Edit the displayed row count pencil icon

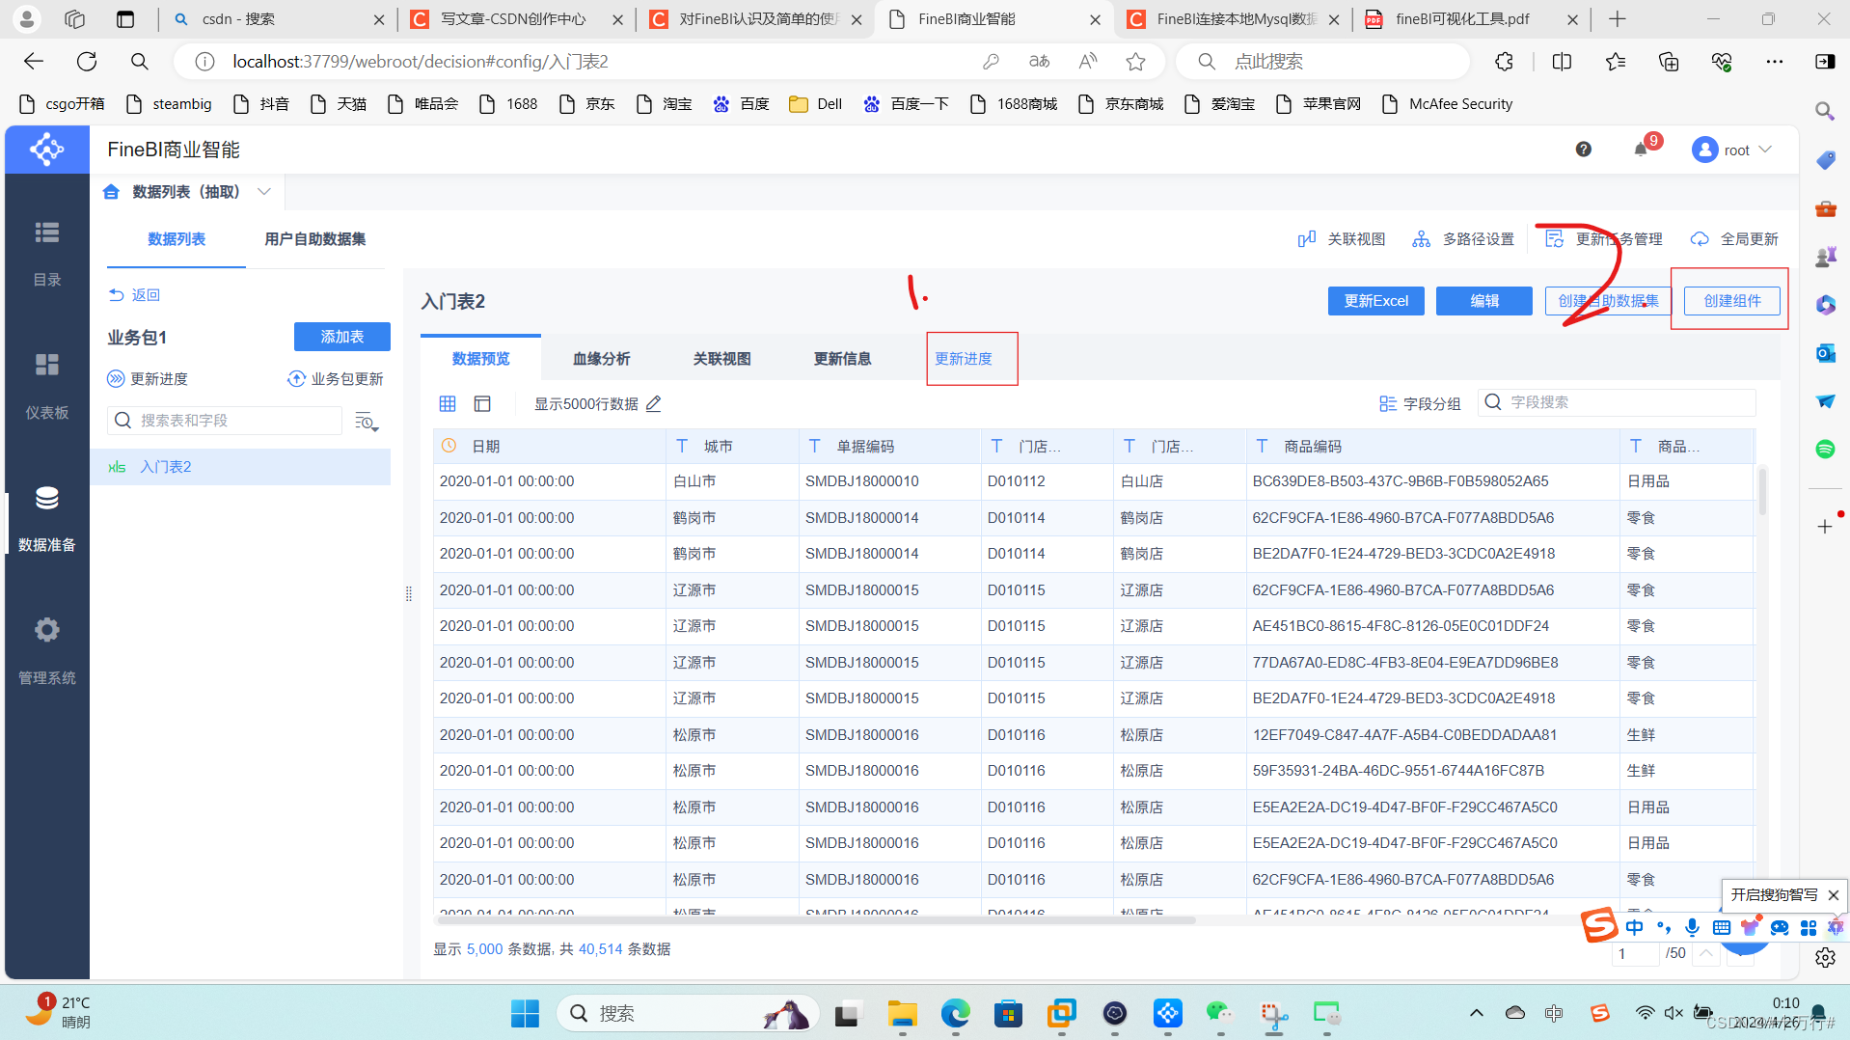coord(653,404)
